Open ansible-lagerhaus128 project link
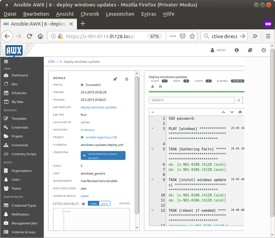This screenshot has width=275, height=238. click(x=101, y=137)
